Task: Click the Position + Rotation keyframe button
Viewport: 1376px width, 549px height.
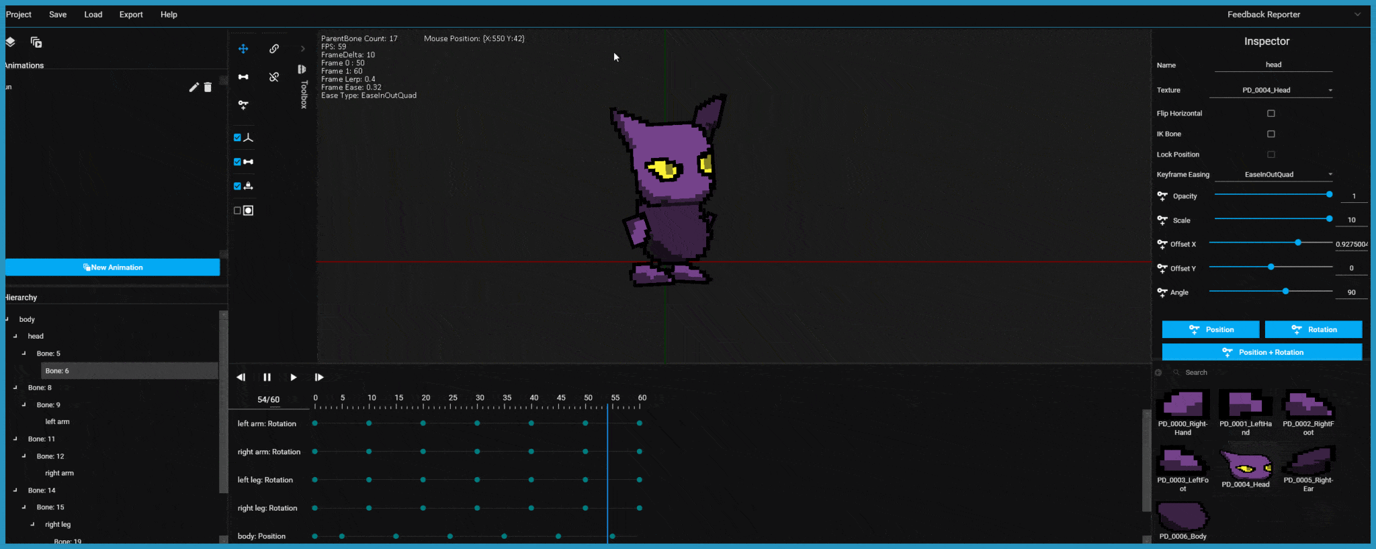Action: [x=1262, y=352]
